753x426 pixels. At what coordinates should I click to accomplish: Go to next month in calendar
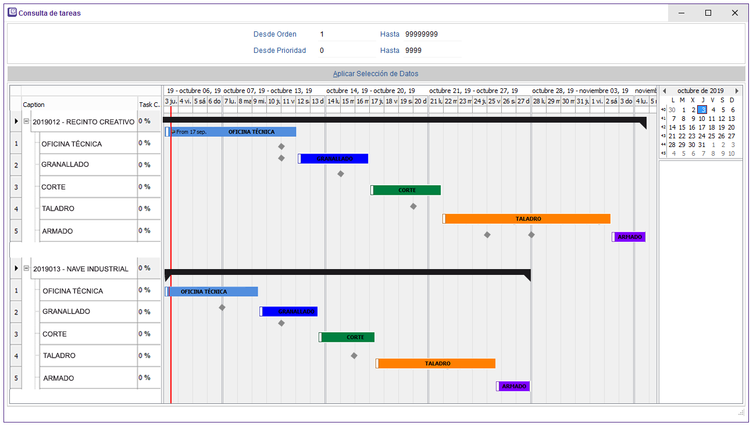tap(737, 91)
